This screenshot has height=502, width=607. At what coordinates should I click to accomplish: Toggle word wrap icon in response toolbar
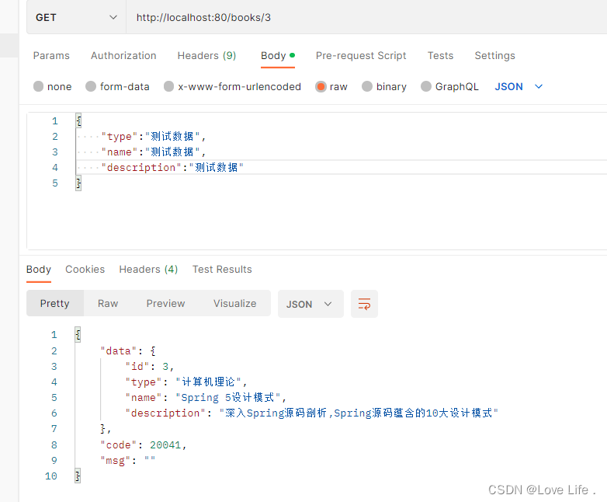tap(364, 304)
